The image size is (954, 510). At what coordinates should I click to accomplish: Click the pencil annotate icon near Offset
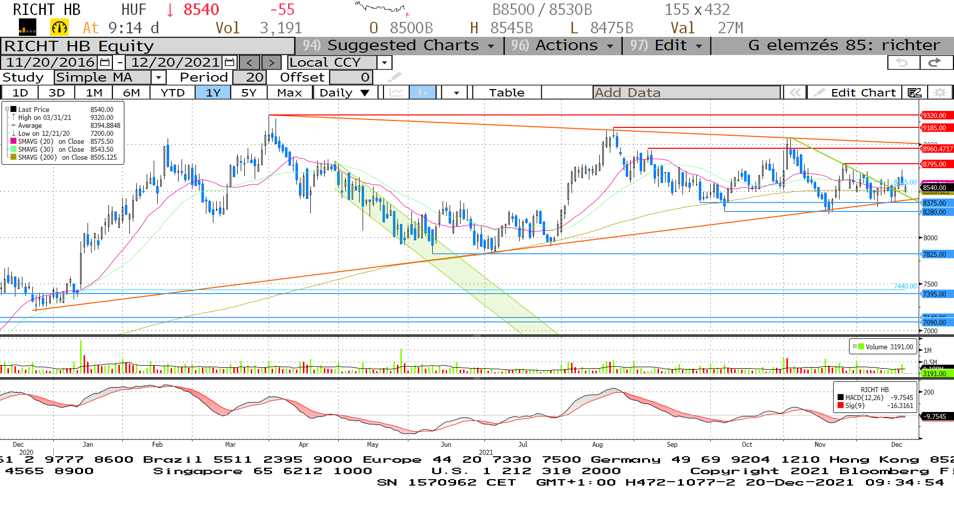pos(394,77)
